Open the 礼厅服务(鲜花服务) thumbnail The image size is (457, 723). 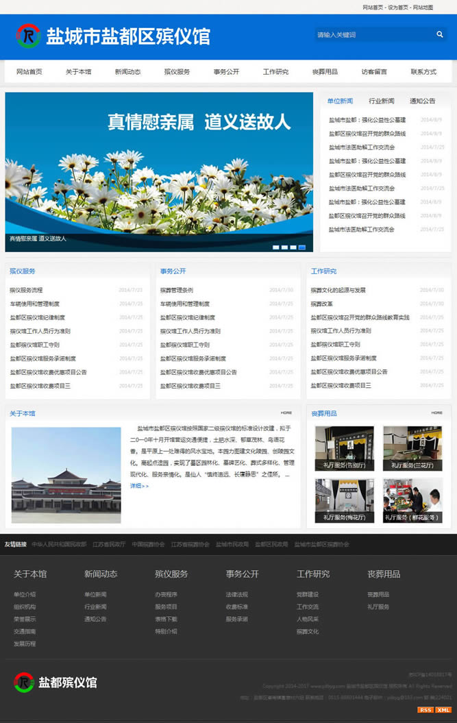click(x=412, y=501)
